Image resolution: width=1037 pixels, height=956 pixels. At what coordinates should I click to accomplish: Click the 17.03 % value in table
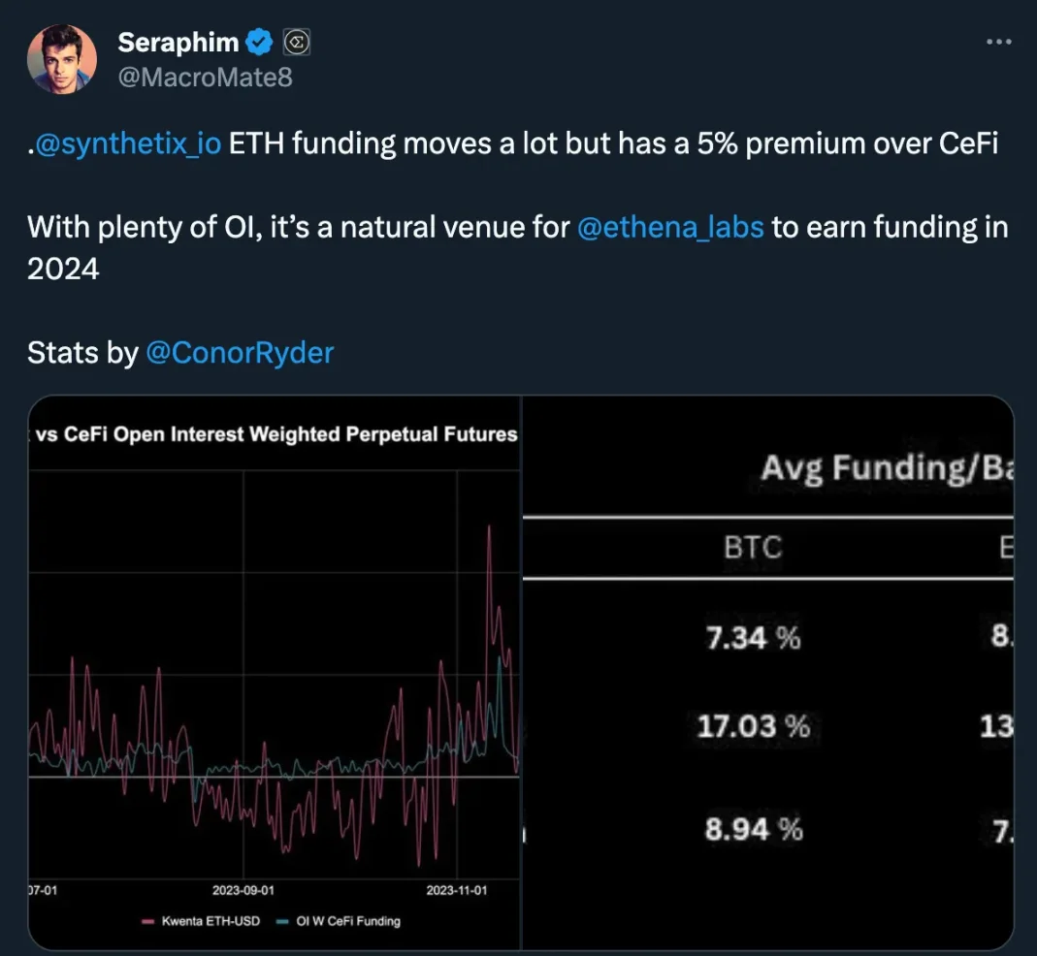[754, 726]
